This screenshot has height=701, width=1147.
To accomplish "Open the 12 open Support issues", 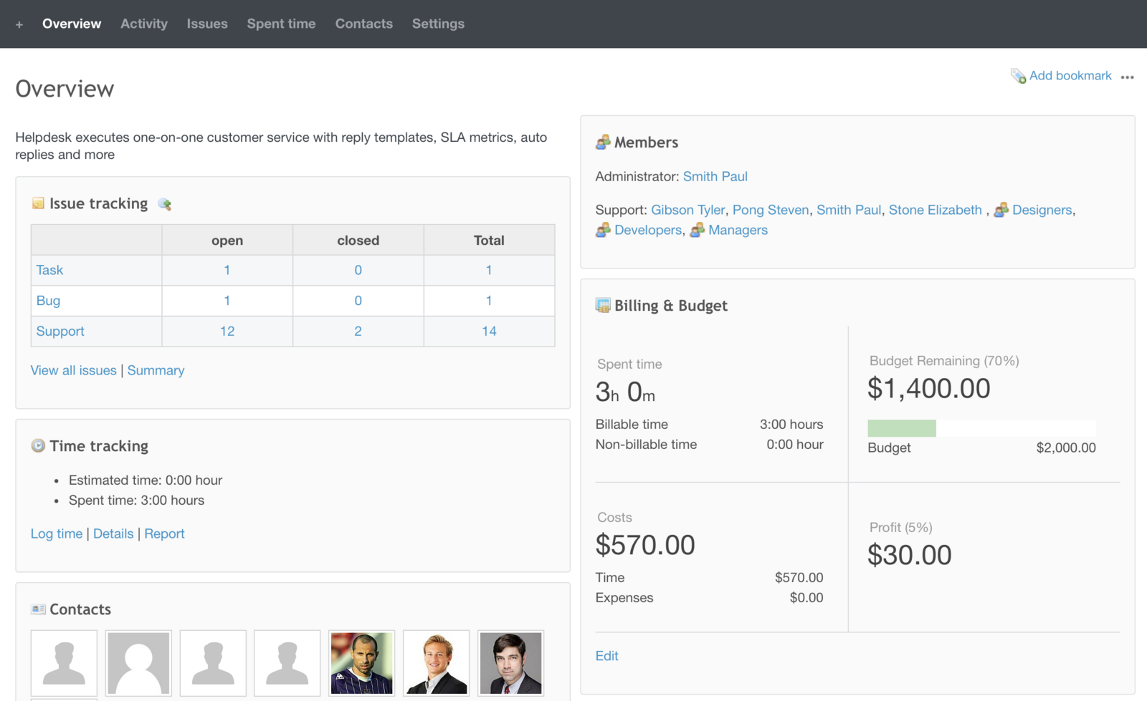I will pyautogui.click(x=227, y=331).
